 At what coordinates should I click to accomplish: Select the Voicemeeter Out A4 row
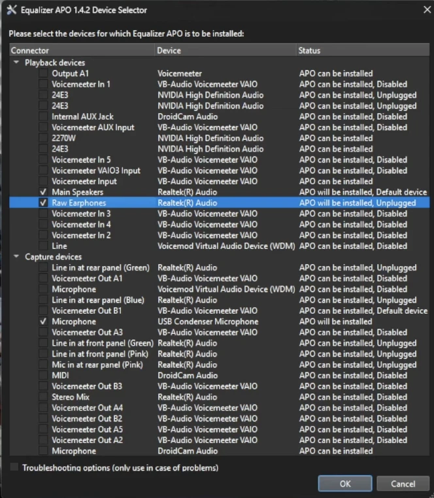click(x=220, y=408)
